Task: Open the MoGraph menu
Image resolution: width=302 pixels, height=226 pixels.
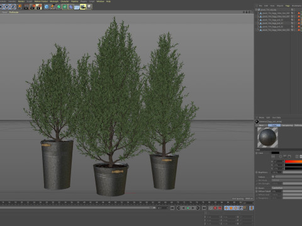Action: 54,1
